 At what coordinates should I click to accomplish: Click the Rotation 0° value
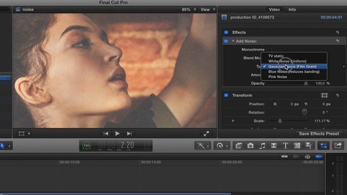(325, 112)
